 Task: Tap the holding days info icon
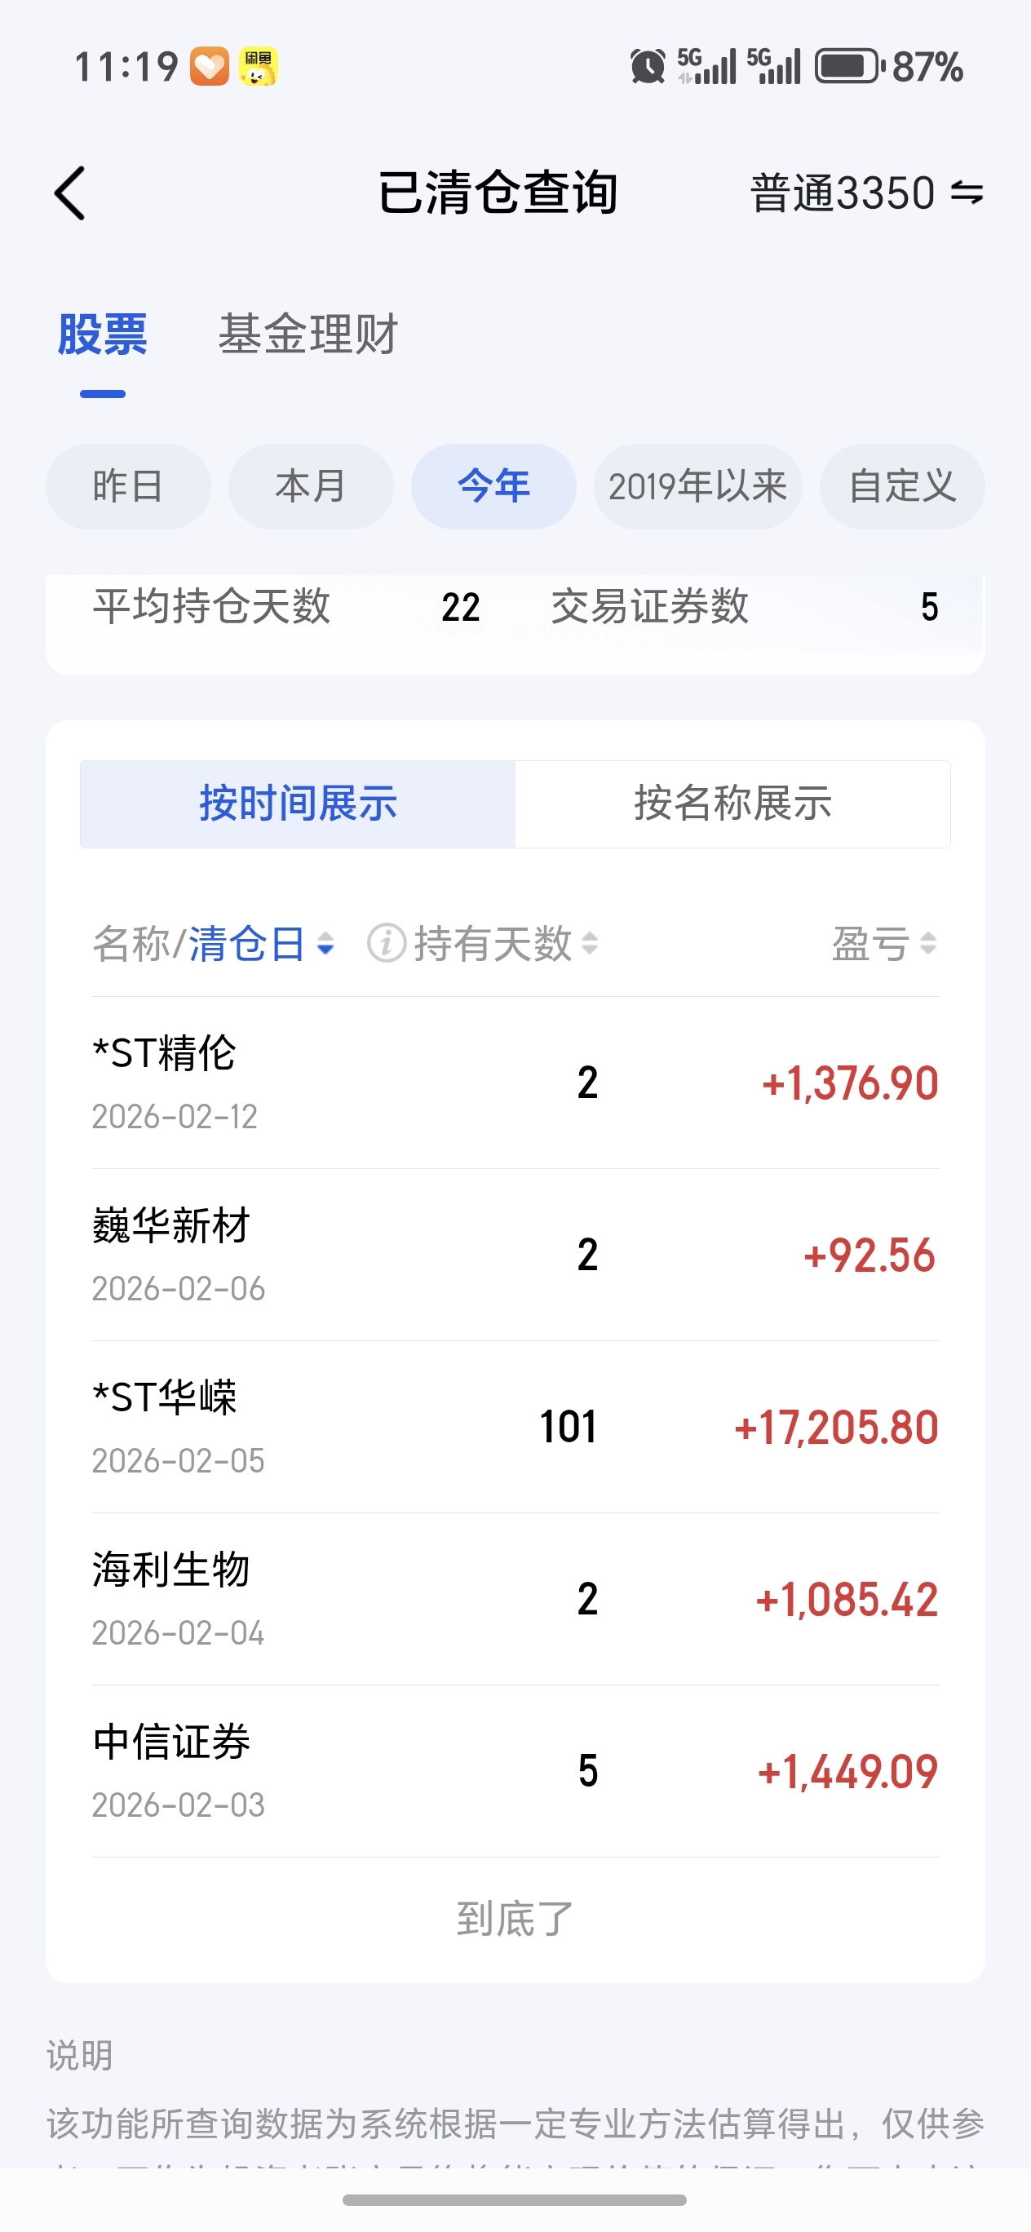pyautogui.click(x=387, y=943)
